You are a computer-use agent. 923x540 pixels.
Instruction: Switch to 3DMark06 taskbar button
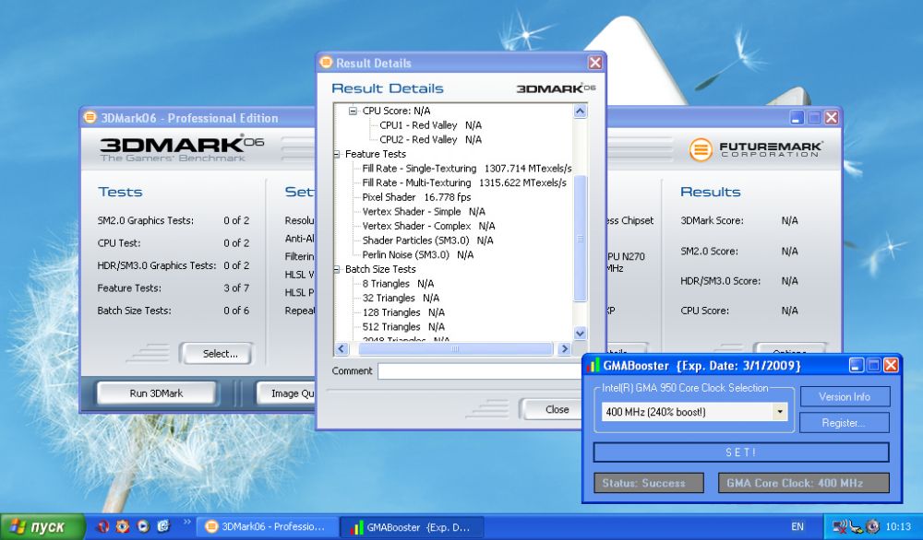pyautogui.click(x=267, y=526)
